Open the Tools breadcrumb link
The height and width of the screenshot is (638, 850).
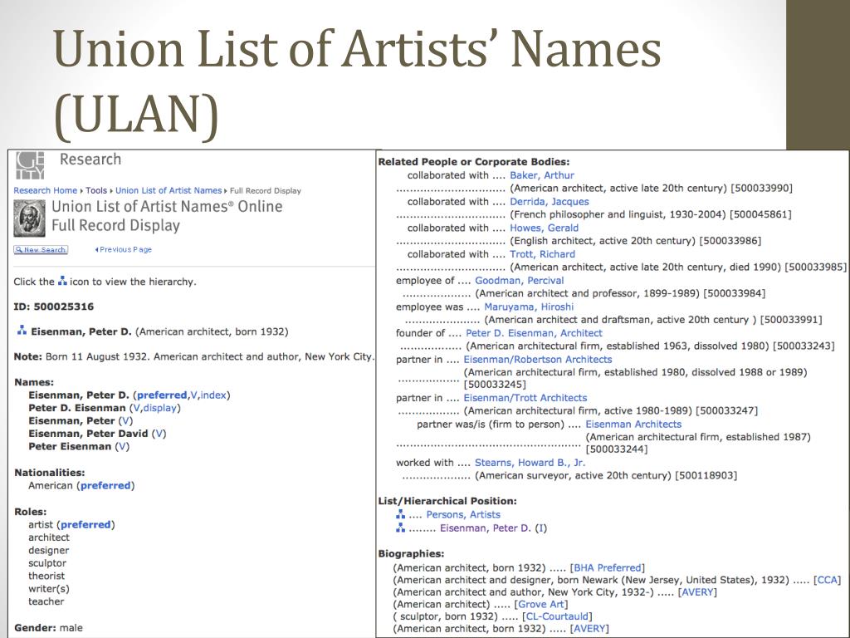(96, 190)
